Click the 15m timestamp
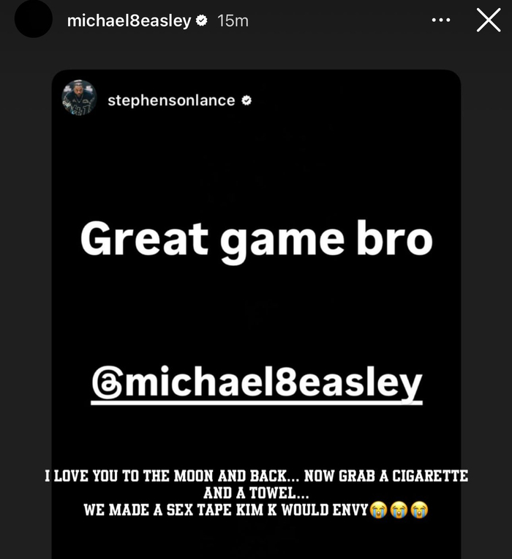This screenshot has height=559, width=512. click(233, 21)
